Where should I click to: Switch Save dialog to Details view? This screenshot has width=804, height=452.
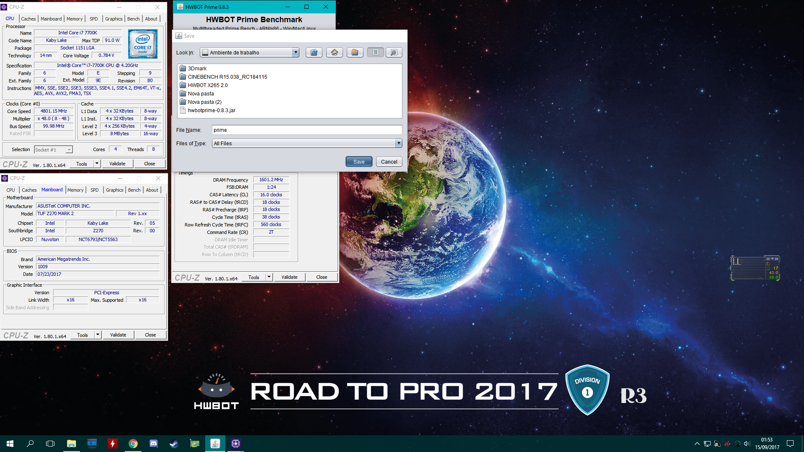[x=394, y=52]
